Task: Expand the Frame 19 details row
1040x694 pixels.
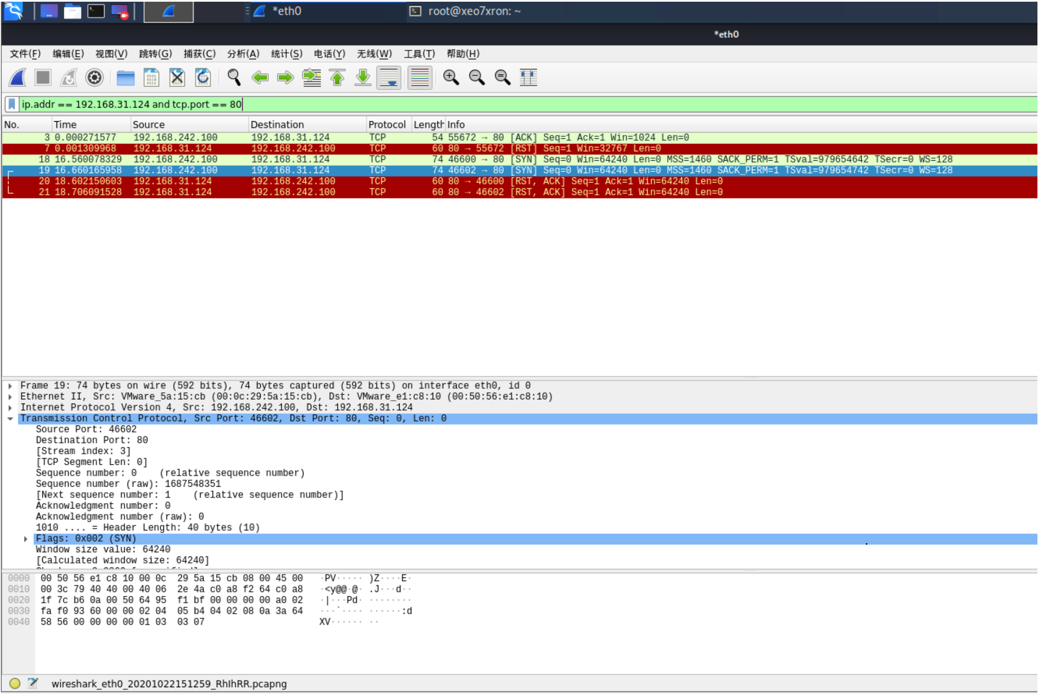Action: pyautogui.click(x=10, y=386)
